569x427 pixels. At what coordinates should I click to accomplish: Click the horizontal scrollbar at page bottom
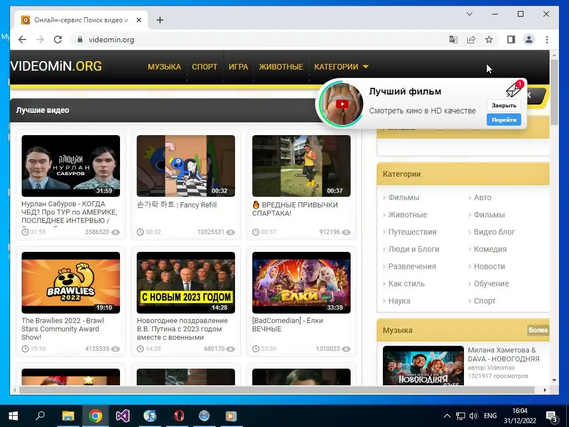click(277, 390)
